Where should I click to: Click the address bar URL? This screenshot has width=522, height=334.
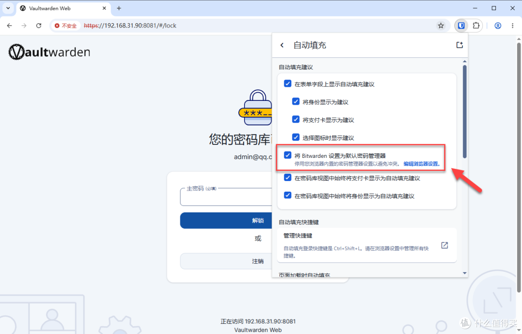pos(130,26)
